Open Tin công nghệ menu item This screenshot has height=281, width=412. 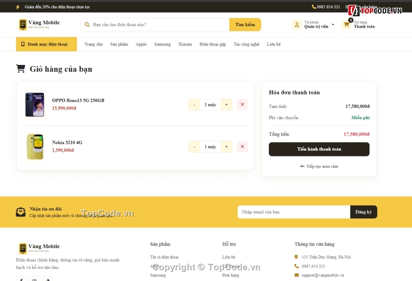tap(246, 44)
